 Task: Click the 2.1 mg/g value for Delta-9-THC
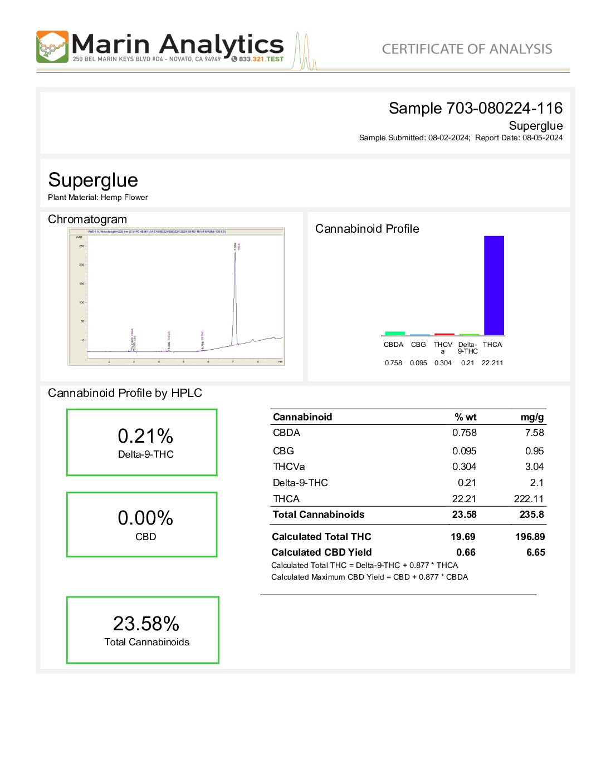coord(537,483)
